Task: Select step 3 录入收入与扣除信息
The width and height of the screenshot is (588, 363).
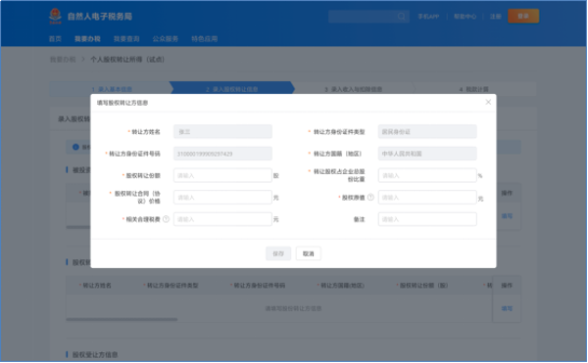Action: point(353,89)
